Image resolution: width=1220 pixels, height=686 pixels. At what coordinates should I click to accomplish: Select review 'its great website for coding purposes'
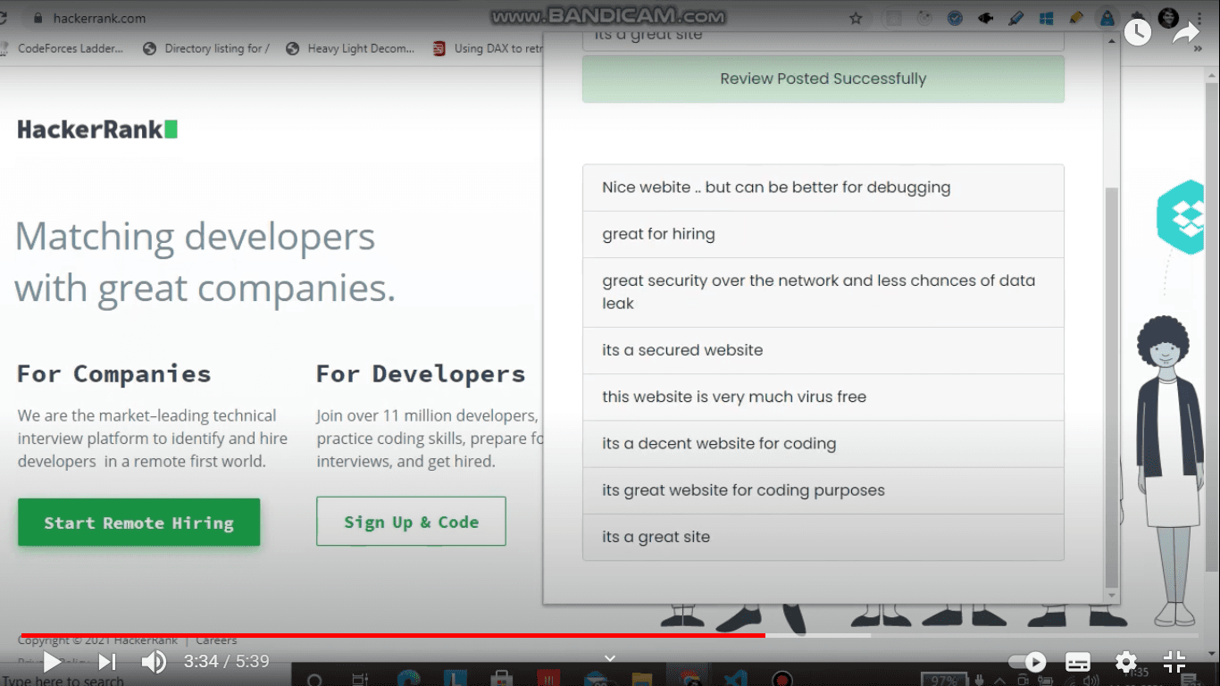tap(823, 490)
